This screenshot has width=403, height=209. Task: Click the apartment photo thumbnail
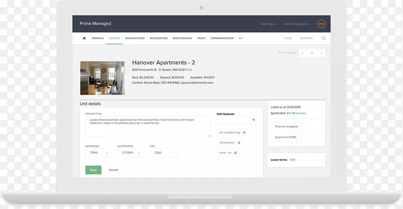103,78
